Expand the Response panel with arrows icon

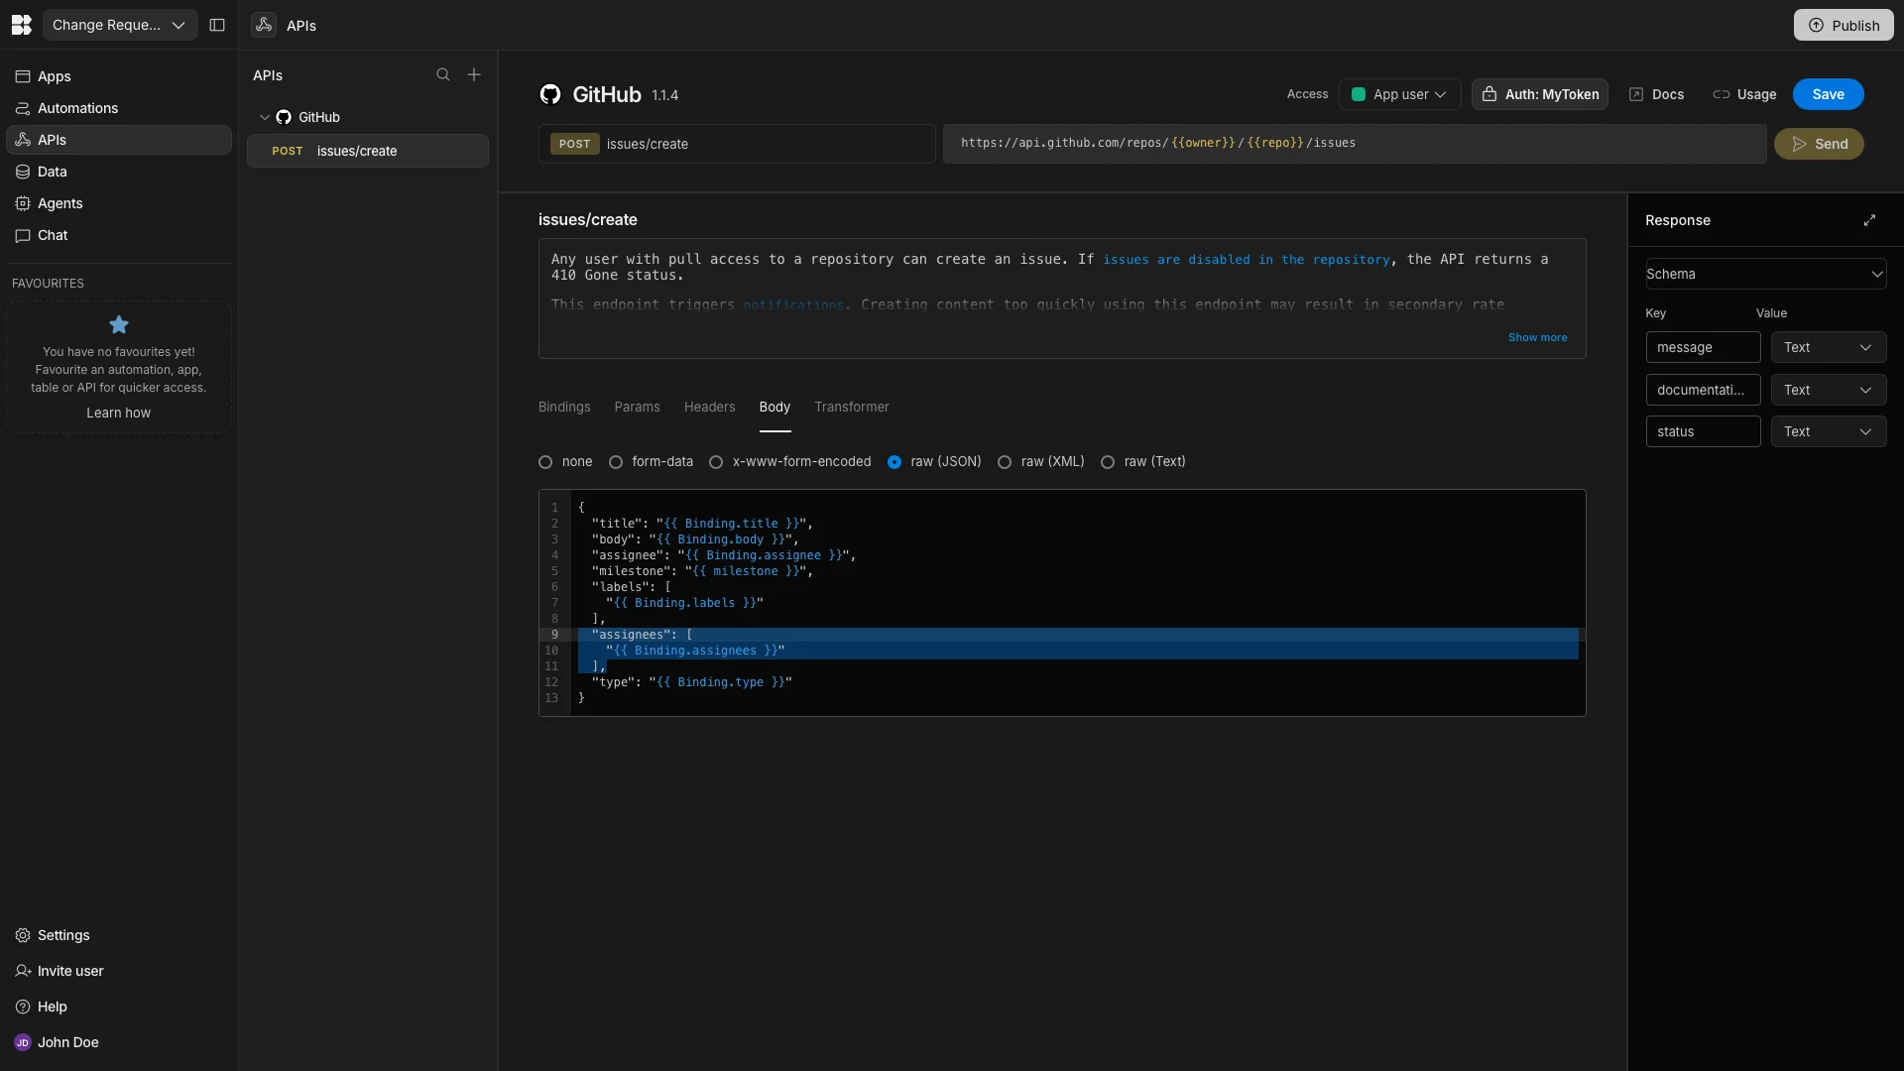click(1869, 220)
